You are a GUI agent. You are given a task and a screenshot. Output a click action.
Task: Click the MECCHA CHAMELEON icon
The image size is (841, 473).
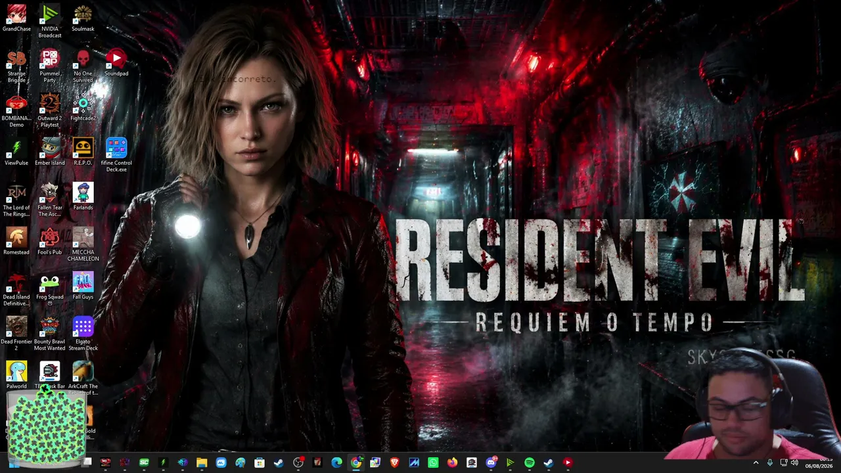[x=83, y=245]
